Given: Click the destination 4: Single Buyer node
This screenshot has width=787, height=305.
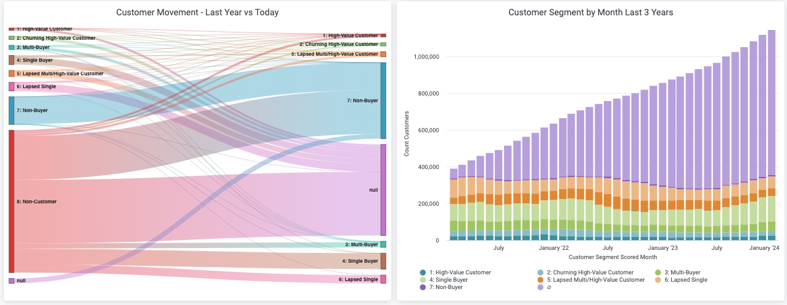Looking at the screenshot, I should 383,261.
